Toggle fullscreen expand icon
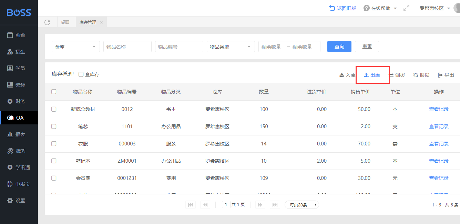The width and height of the screenshot is (460, 224). (x=406, y=8)
